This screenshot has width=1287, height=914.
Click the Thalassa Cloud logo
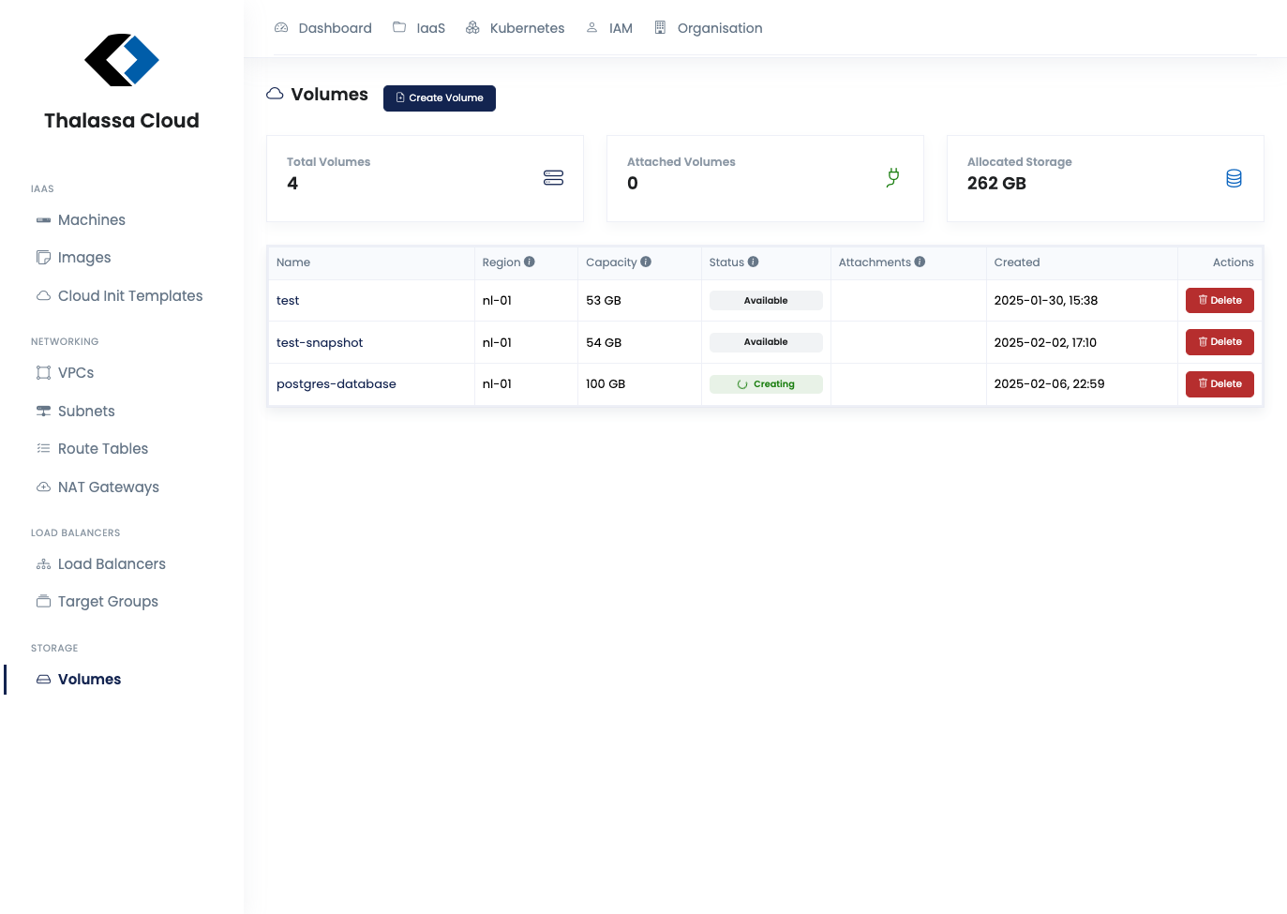tap(122, 61)
